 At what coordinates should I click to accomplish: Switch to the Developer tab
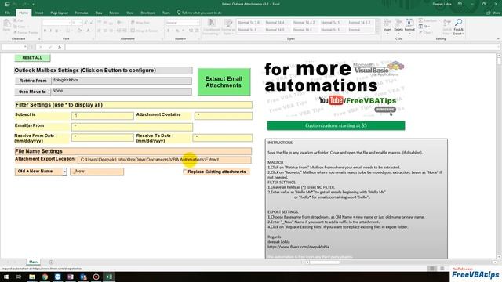147,13
